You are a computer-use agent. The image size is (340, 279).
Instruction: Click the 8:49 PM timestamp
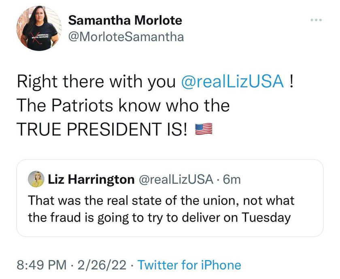click(42, 265)
